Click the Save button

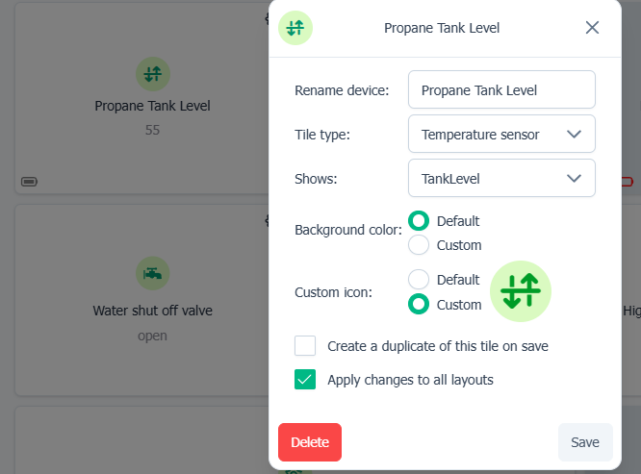click(585, 442)
